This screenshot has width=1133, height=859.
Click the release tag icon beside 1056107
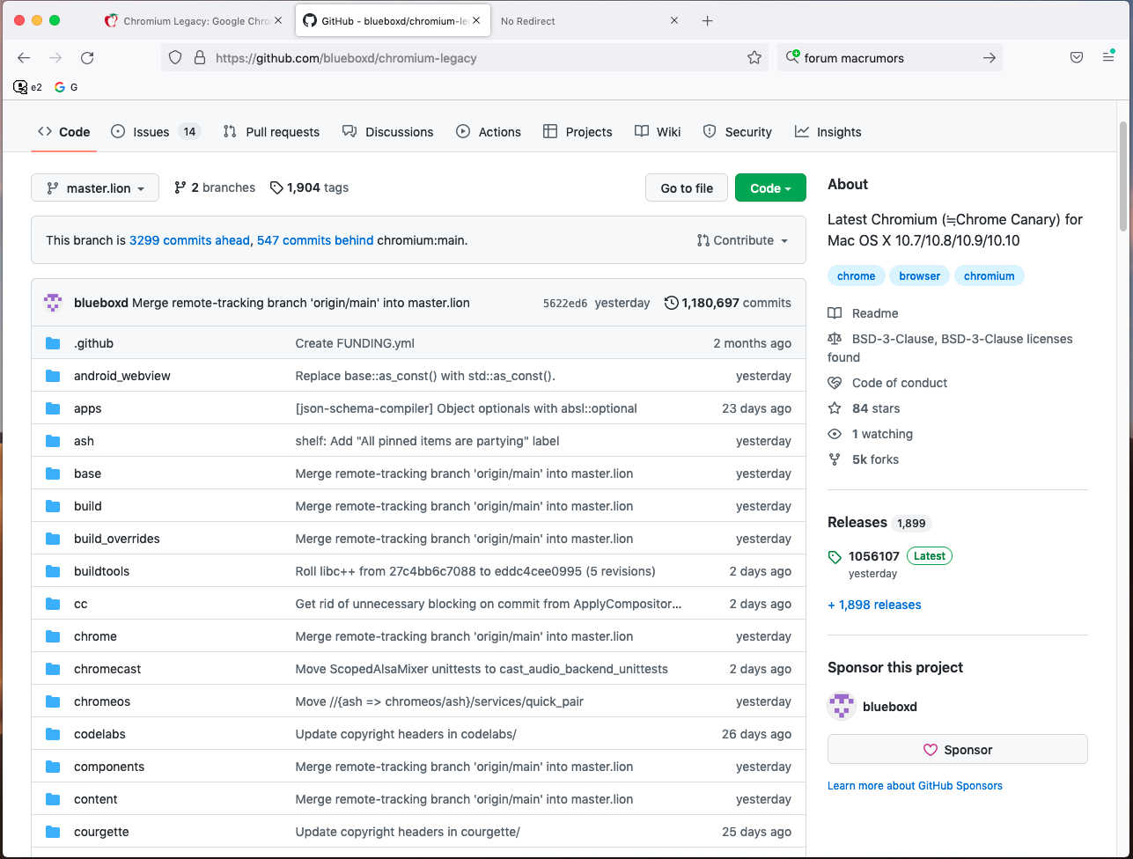click(x=835, y=556)
